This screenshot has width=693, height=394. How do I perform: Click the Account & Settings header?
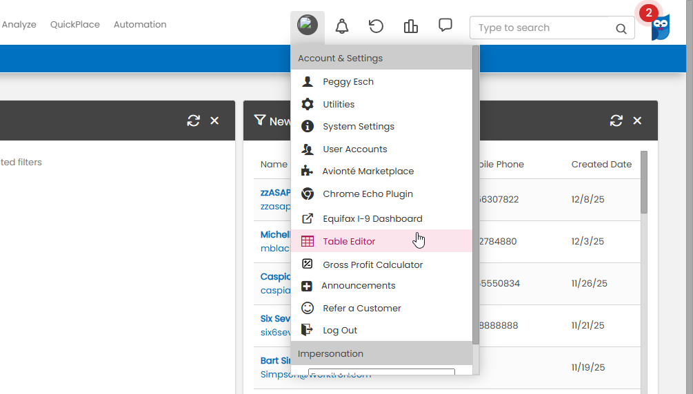381,58
